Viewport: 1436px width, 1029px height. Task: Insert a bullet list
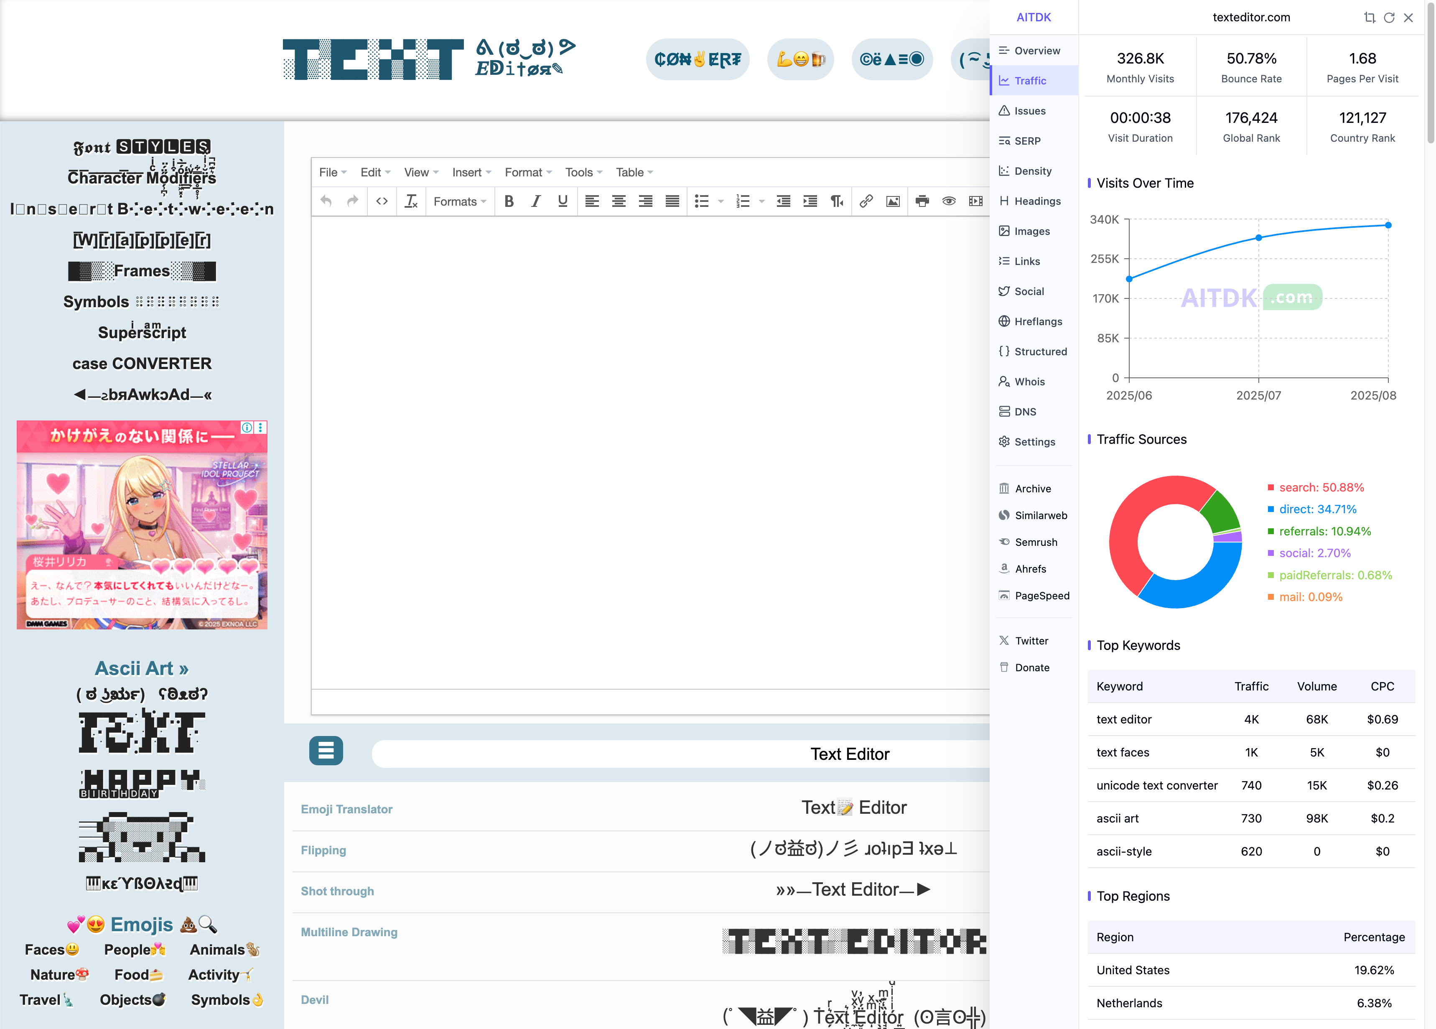point(702,201)
